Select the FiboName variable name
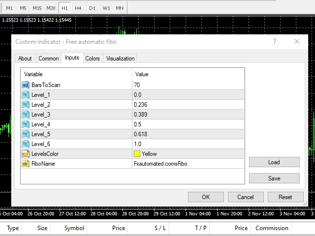 point(43,164)
